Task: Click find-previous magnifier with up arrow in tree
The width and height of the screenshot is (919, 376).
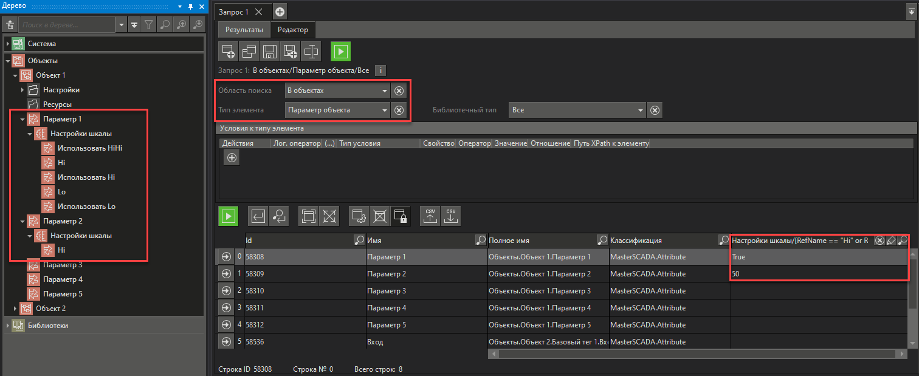Action: pyautogui.click(x=181, y=25)
